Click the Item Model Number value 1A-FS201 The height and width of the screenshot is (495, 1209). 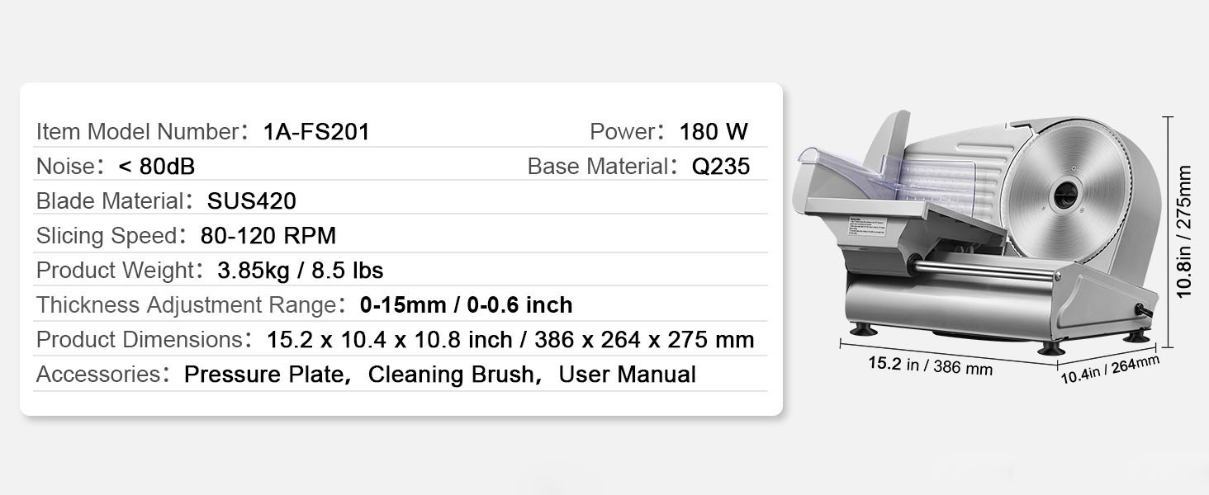click(x=316, y=132)
